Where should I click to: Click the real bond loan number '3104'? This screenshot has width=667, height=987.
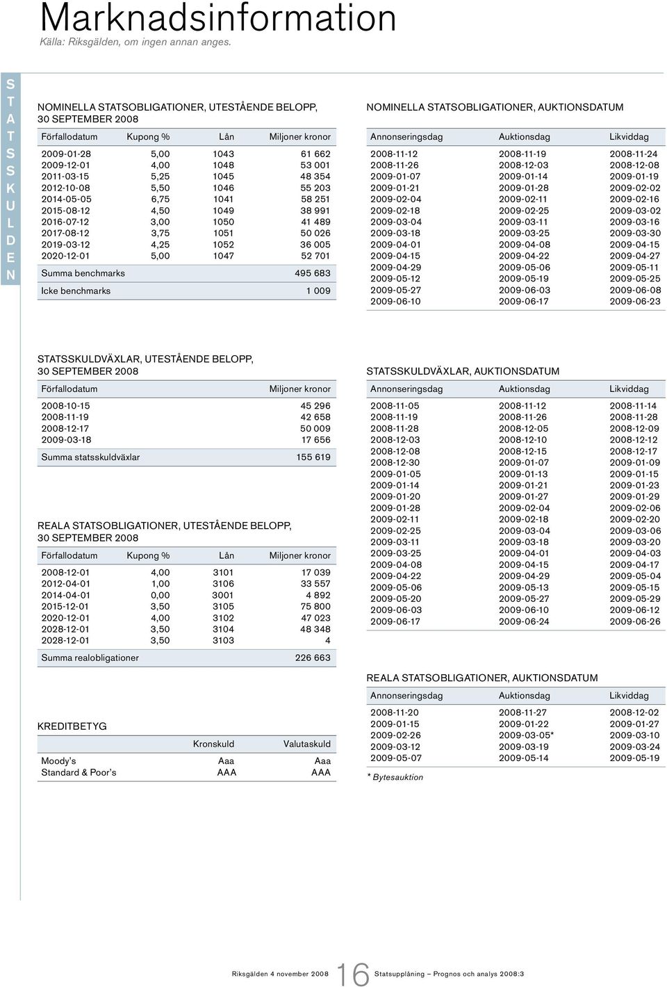click(x=223, y=629)
